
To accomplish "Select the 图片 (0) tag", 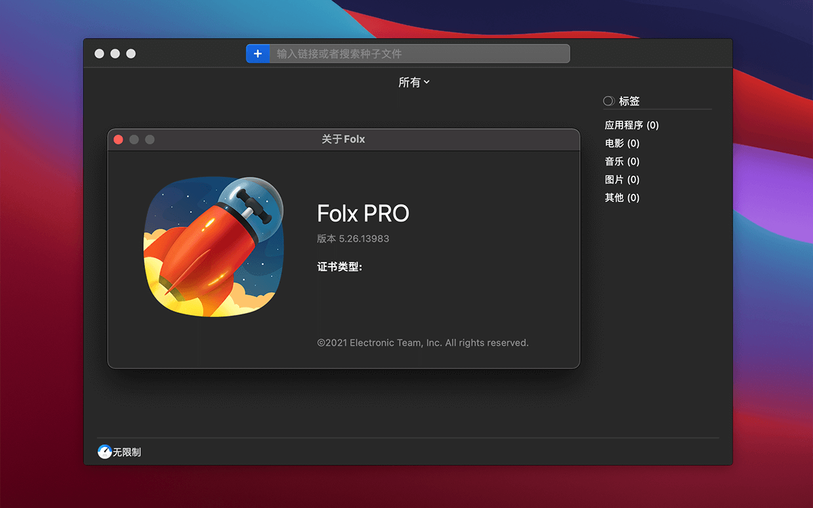I will [622, 179].
